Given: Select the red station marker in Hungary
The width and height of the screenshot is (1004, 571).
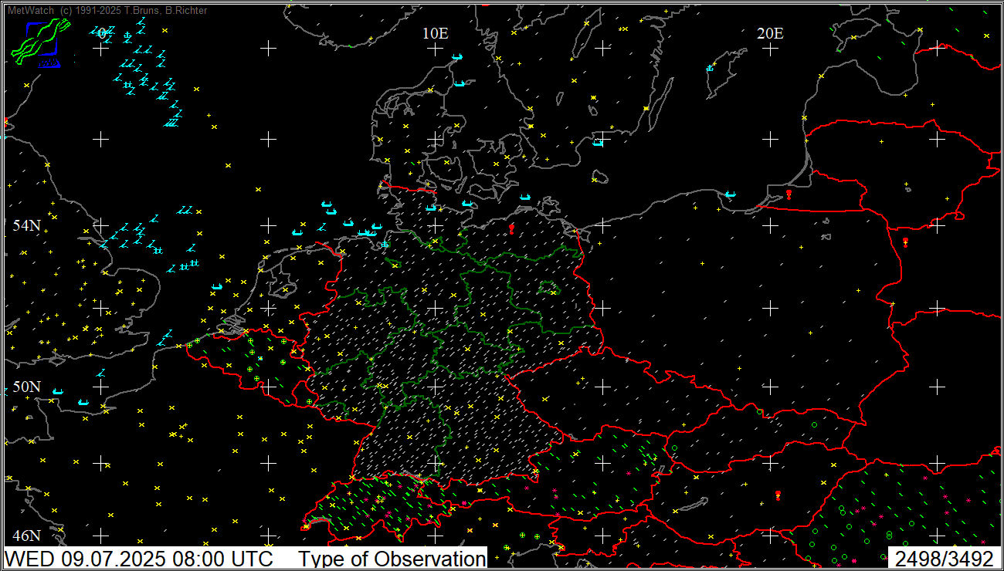Looking at the screenshot, I should click(x=778, y=495).
